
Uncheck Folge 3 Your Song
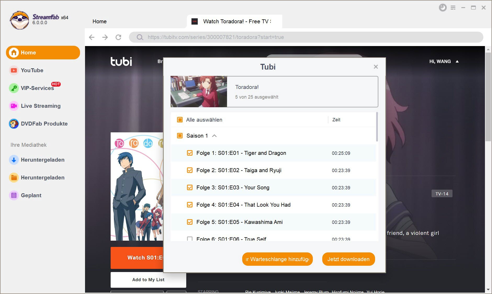point(190,188)
